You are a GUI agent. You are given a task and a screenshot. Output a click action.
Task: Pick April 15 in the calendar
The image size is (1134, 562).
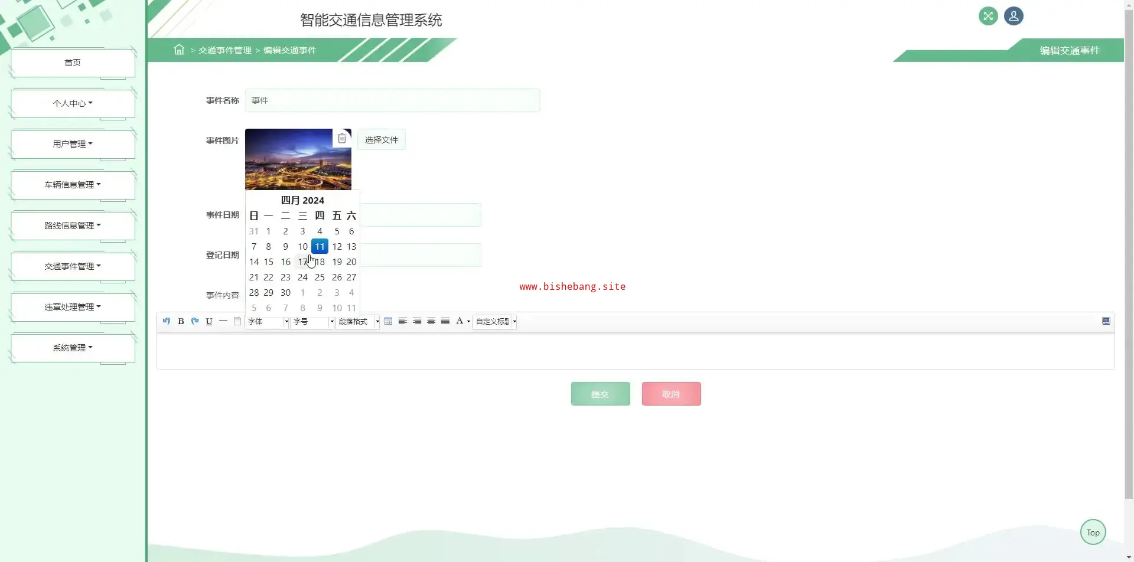click(268, 262)
